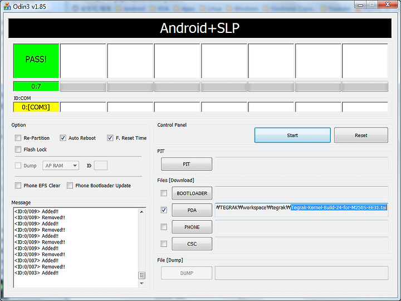Click the PDA file path field
Viewport: 401px width, 301px height.
[301, 210]
